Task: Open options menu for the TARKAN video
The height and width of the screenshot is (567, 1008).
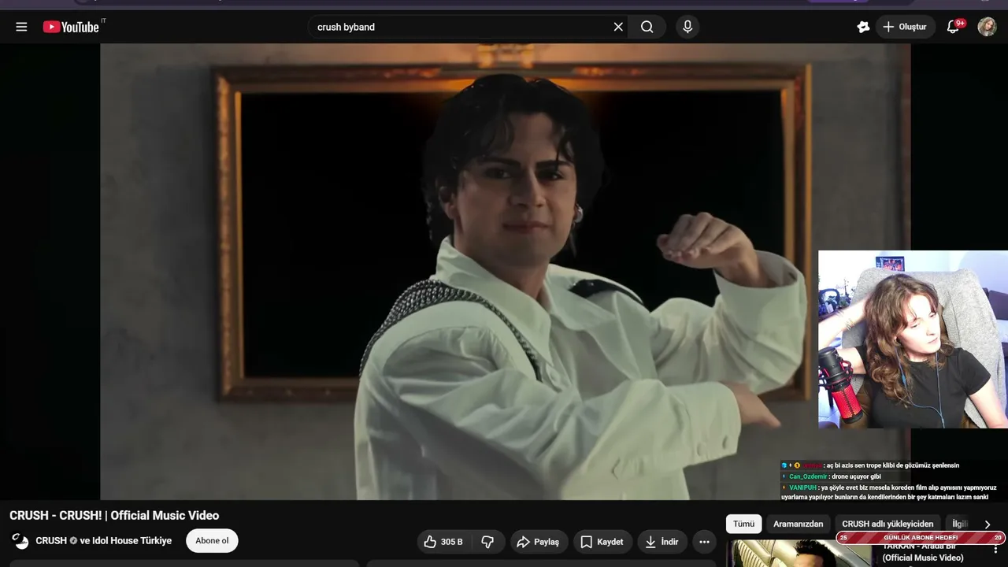Action: point(995,549)
